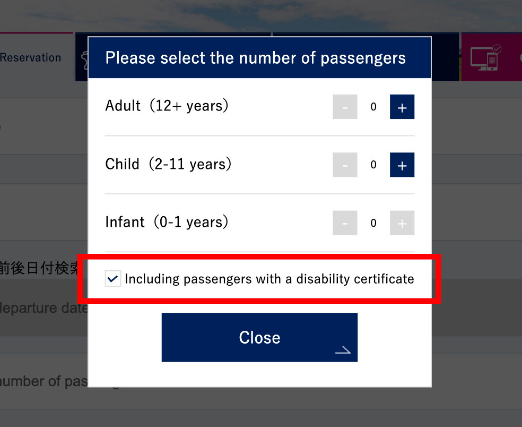Screen dimensions: 522x427
Task: Click the arrow icon on Close button
Action: [343, 349]
